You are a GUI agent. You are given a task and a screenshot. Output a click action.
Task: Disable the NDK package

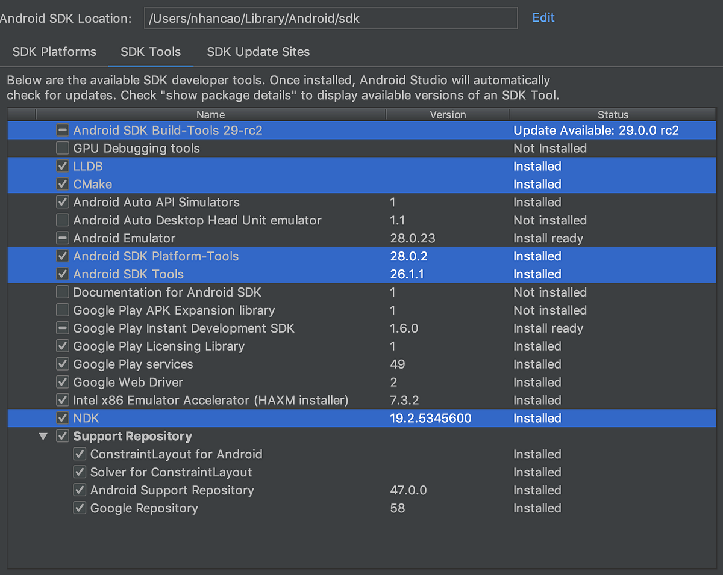pos(62,418)
